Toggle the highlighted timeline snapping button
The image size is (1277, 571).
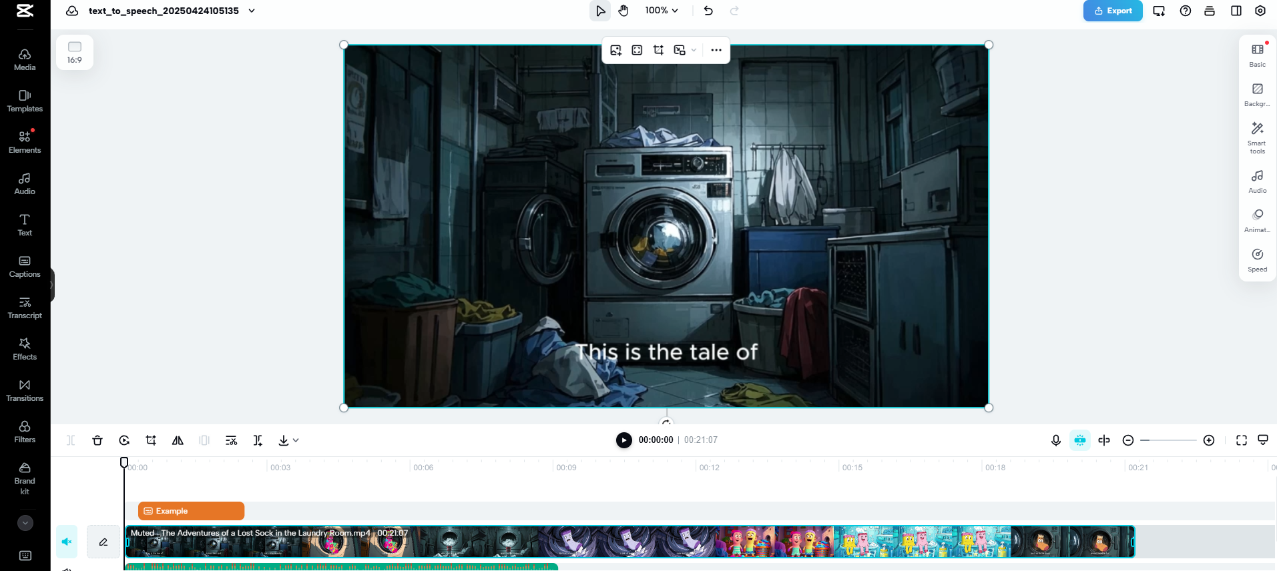[1080, 440]
